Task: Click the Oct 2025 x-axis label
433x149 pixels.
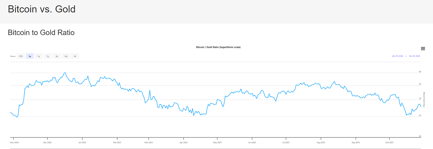Action: point(389,142)
